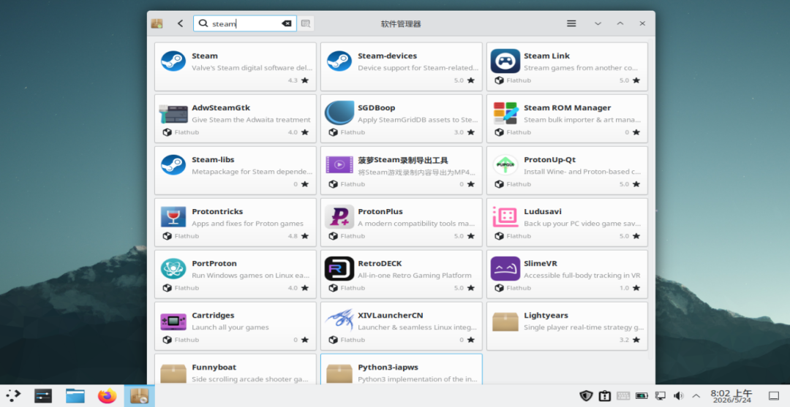This screenshot has width=790, height=407.
Task: Click Flathub cube icon under SGDBoop
Action: pos(333,132)
